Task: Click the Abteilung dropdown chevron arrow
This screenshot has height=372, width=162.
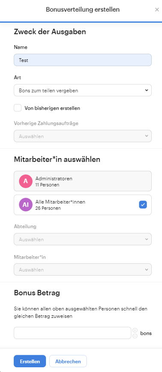Action: pyautogui.click(x=147, y=239)
